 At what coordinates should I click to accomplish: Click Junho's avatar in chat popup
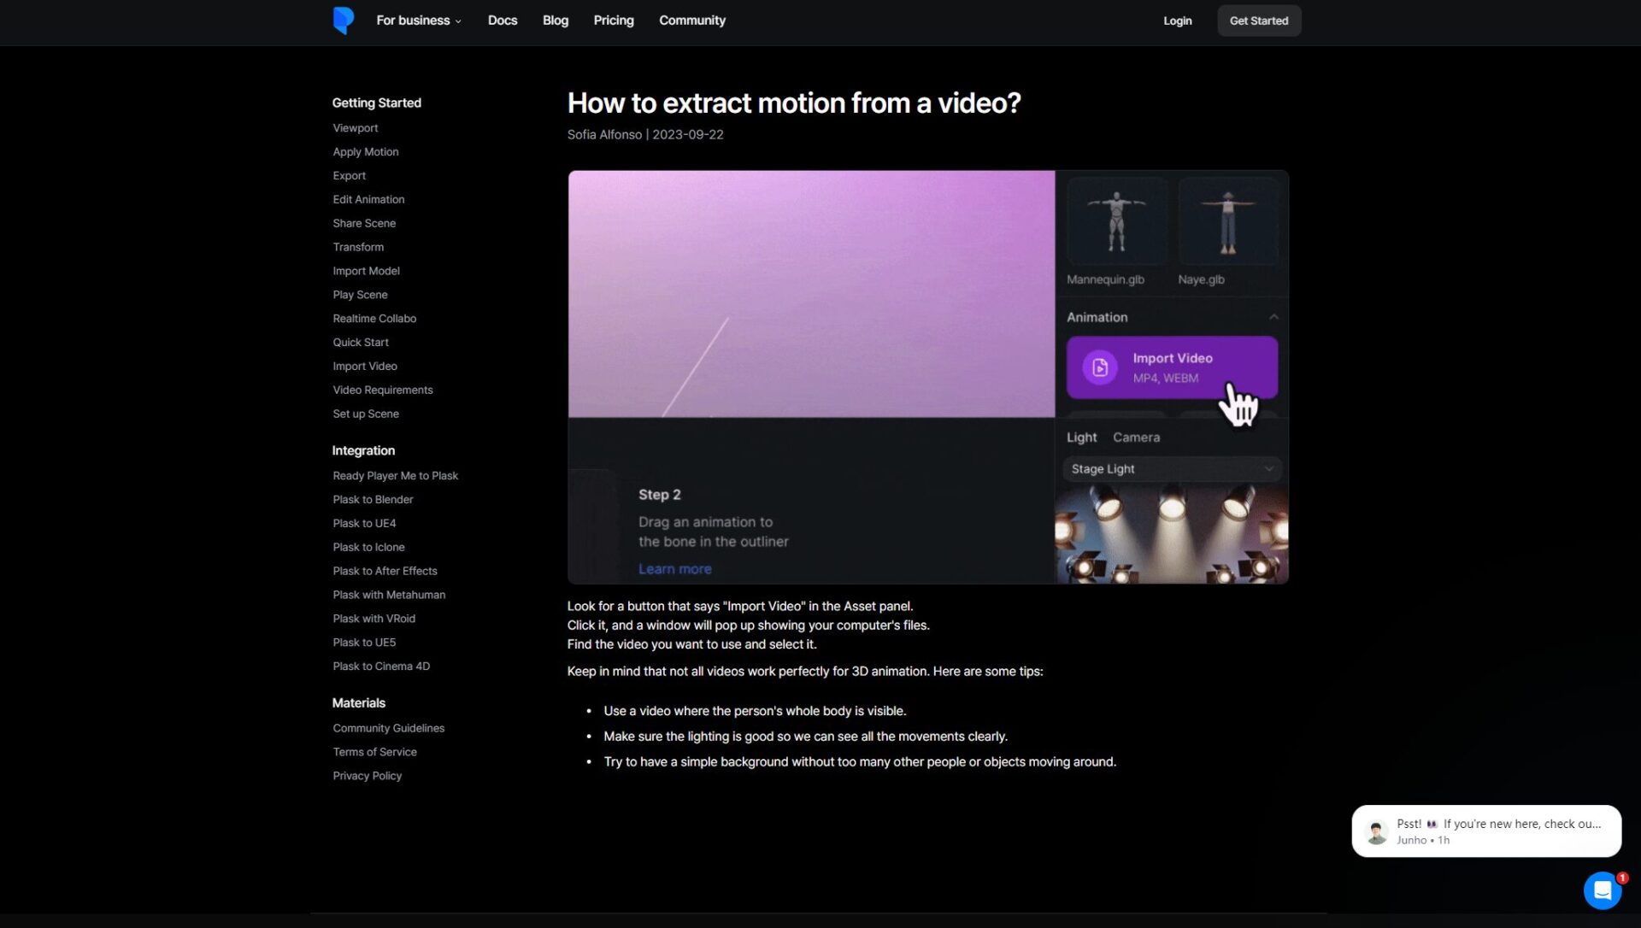(x=1376, y=831)
